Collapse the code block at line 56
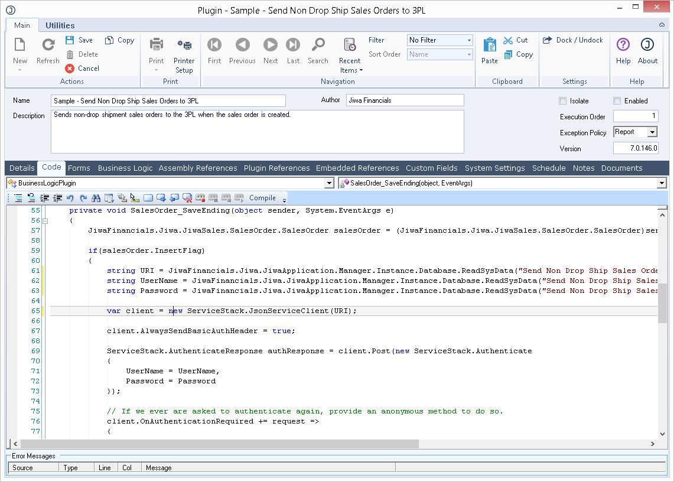This screenshot has width=674, height=482. pyautogui.click(x=45, y=221)
